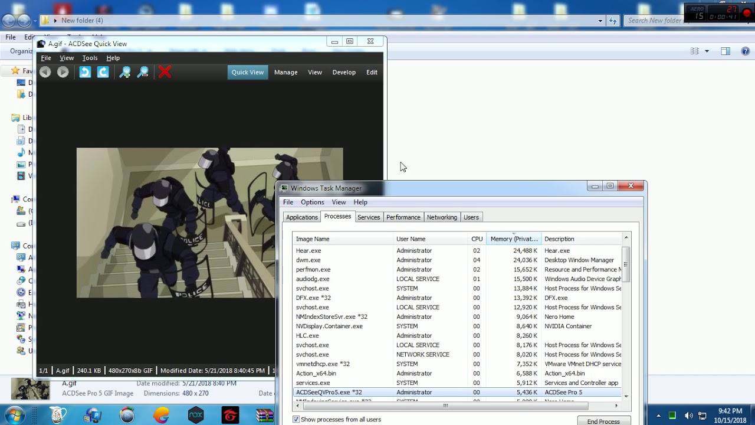
Task: Switch to ACDSee Edit mode
Action: (372, 72)
